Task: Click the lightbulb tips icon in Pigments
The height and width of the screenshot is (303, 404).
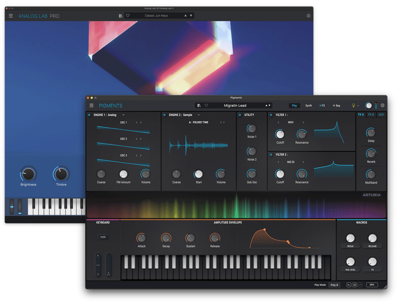Action: [353, 105]
